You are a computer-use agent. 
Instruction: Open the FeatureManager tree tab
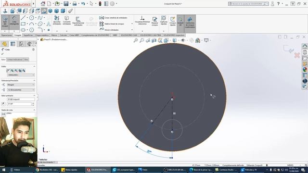[4, 44]
